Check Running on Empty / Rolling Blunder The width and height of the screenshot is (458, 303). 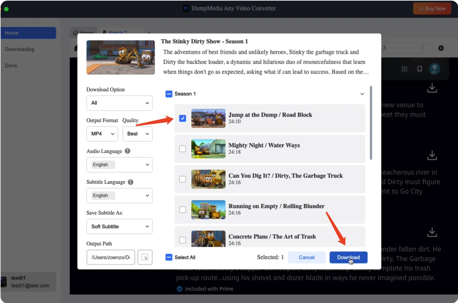183,210
